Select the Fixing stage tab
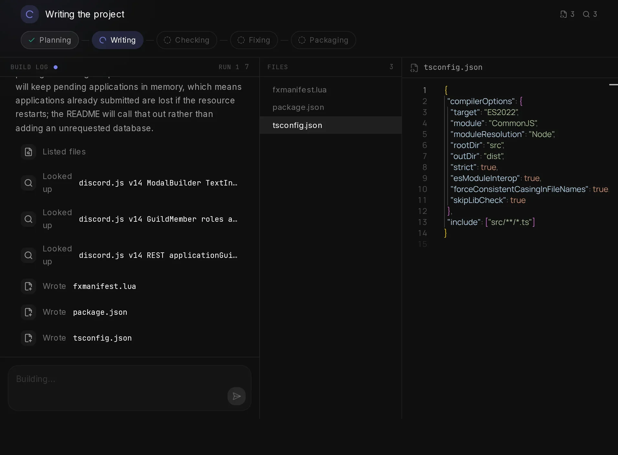This screenshot has height=455, width=618. [x=254, y=40]
